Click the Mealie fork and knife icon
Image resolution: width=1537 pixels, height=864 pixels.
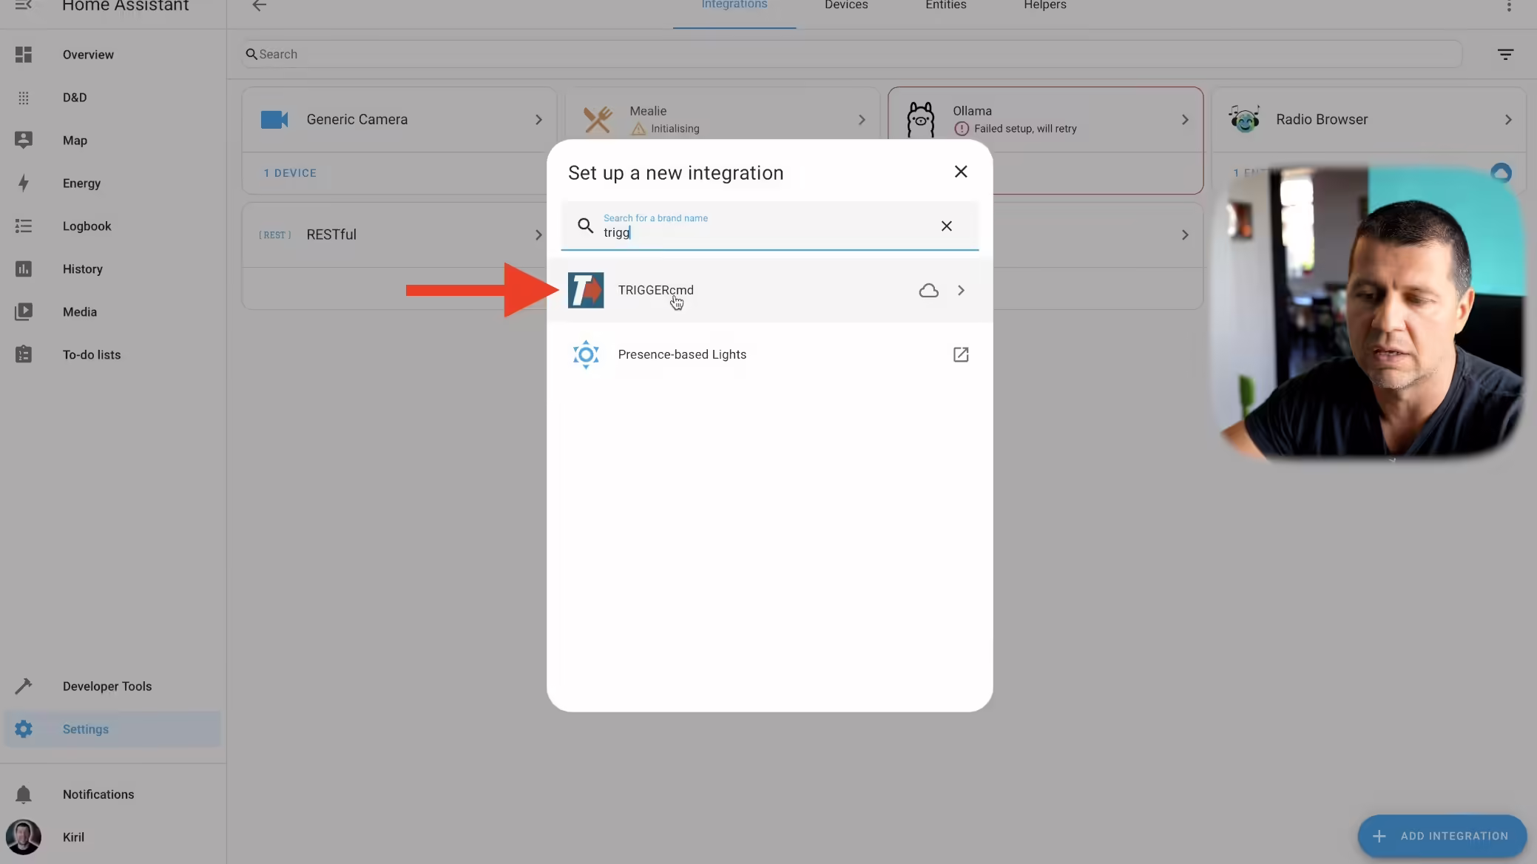click(x=598, y=120)
